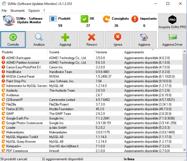Click update text for version 9.10.0.0
The image size is (187, 161).
pyautogui.click(x=148, y=81)
